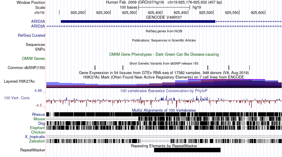Click the ARID3A exon block in GENCODE track
The width and height of the screenshot is (282, 157).
(x=138, y=22)
